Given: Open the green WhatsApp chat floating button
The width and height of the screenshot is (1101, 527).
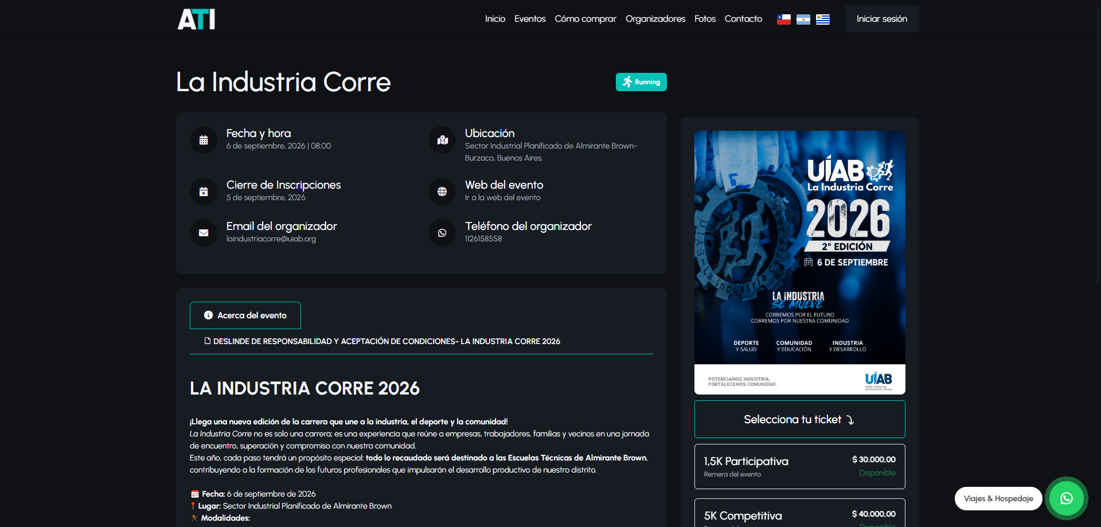Looking at the screenshot, I should pyautogui.click(x=1066, y=498).
